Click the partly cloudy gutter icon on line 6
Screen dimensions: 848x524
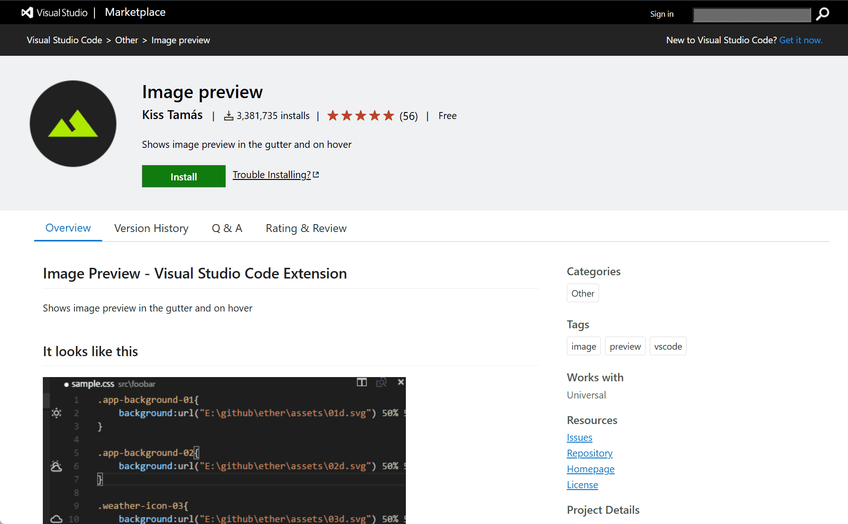[x=56, y=466]
